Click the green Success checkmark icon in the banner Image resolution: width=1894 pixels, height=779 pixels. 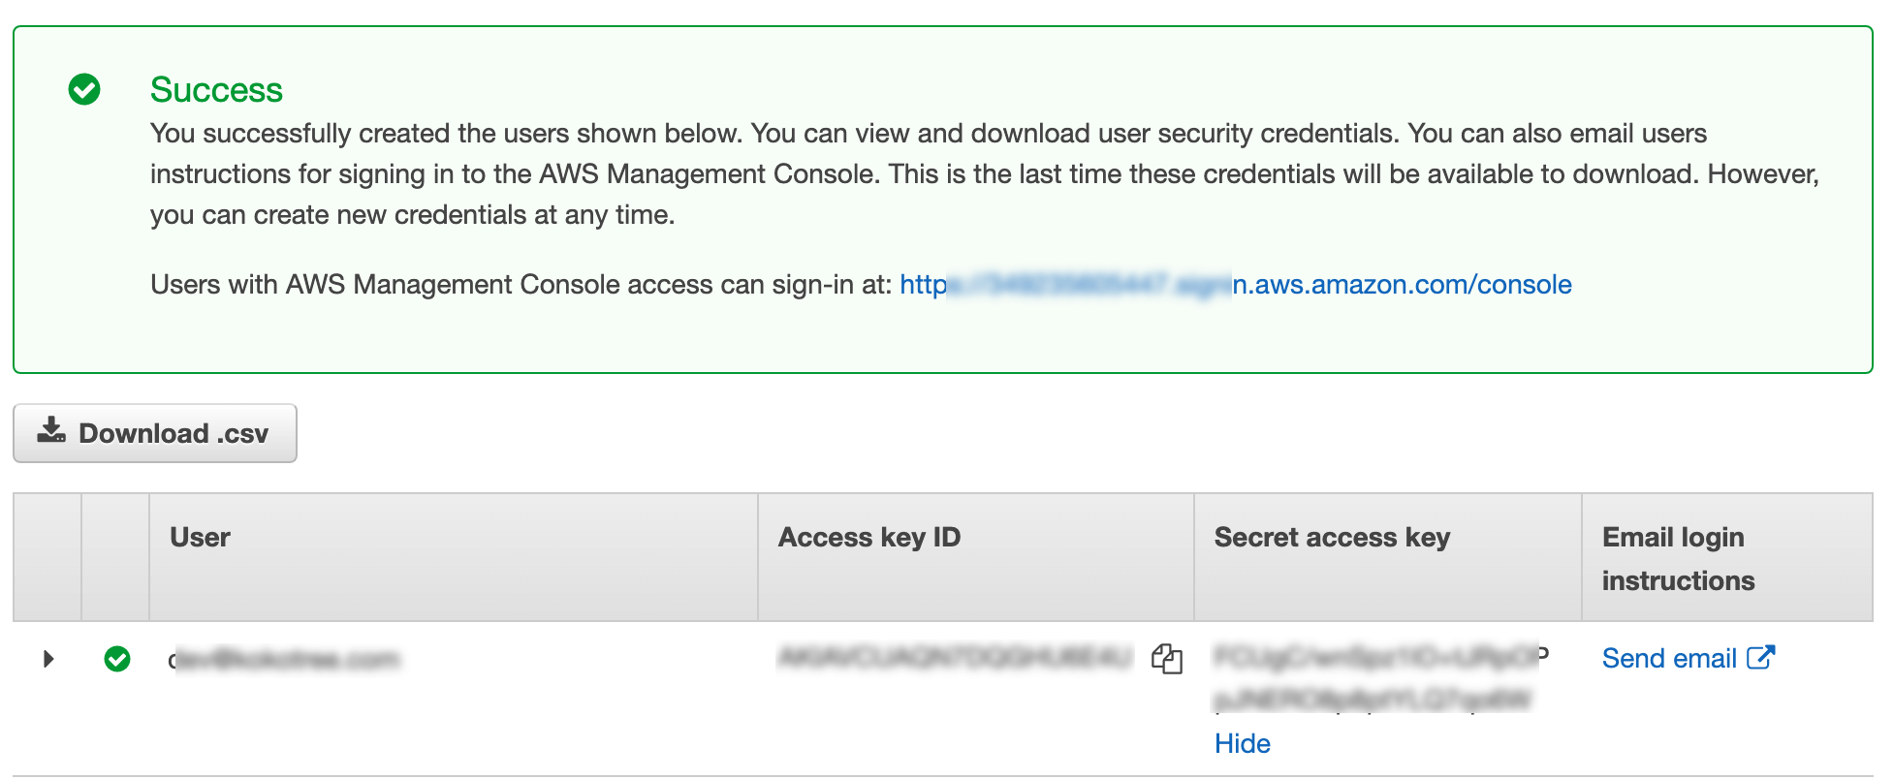click(x=84, y=89)
